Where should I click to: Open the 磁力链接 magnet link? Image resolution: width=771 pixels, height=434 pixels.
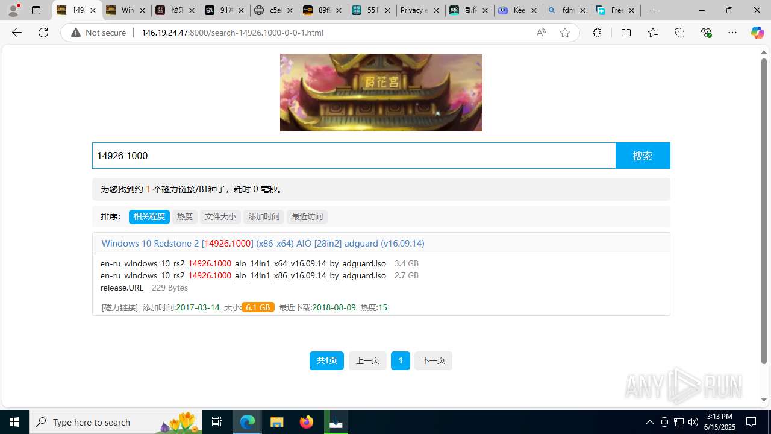[120, 307]
